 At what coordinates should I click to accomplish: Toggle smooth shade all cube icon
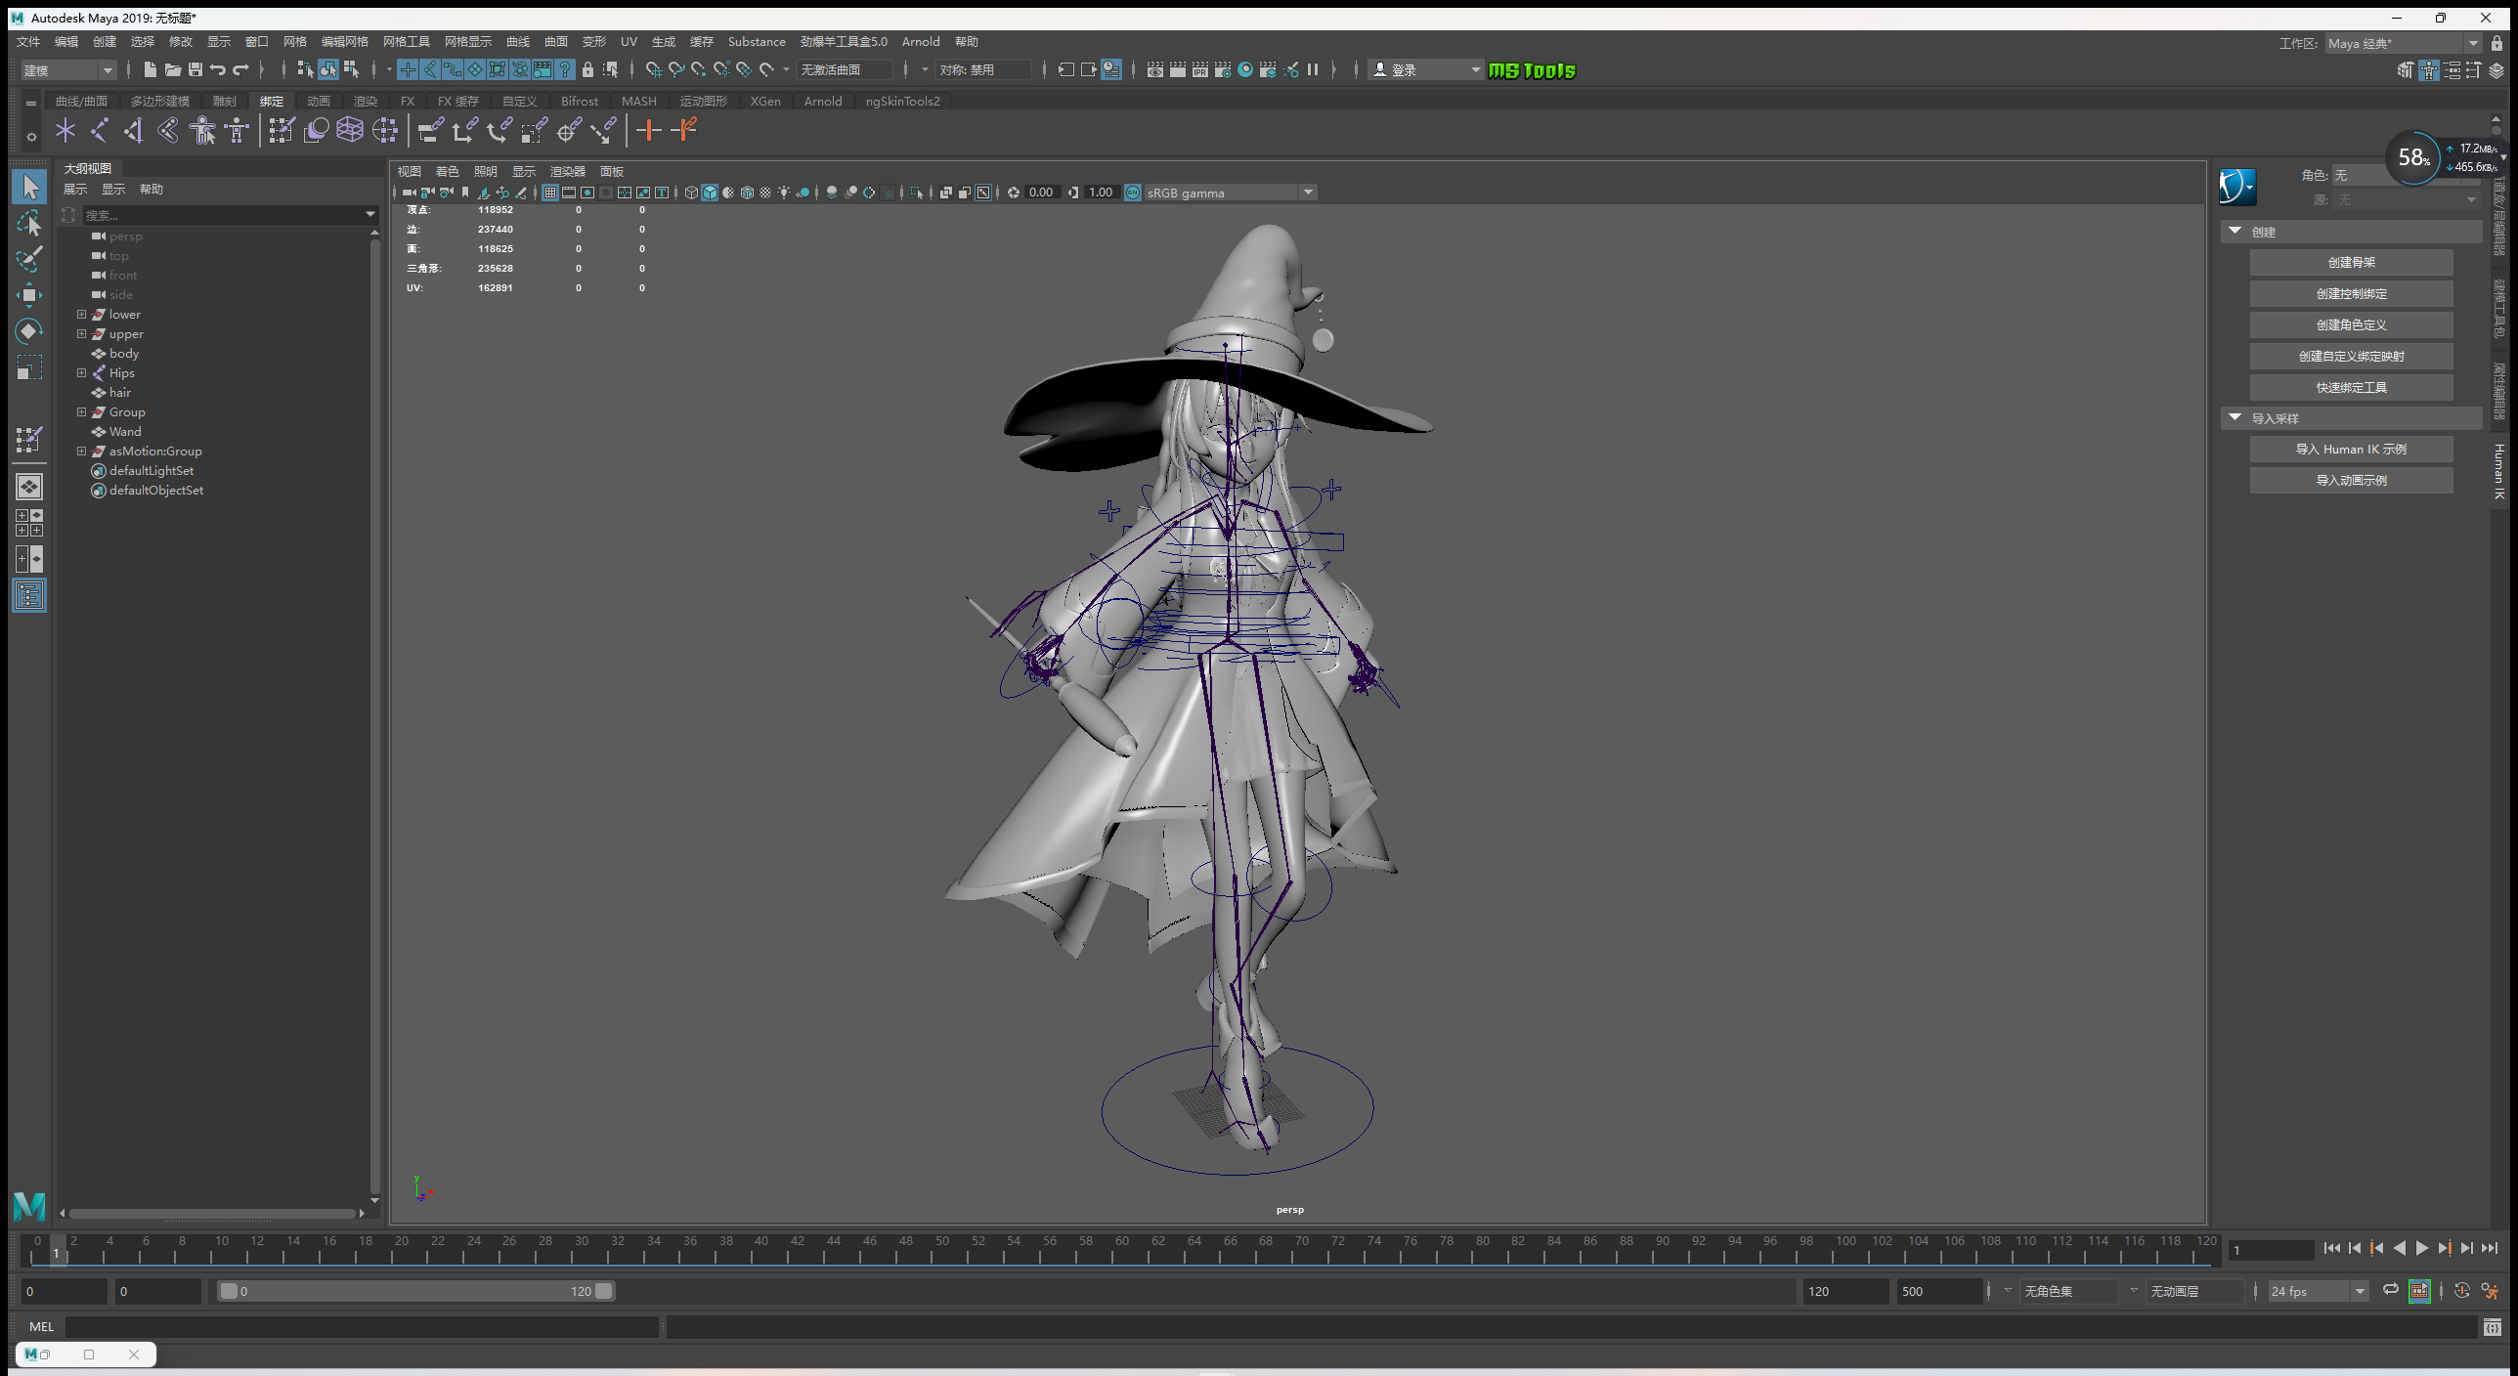tap(710, 193)
